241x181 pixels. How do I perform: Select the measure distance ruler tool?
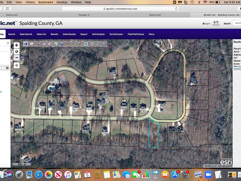[x=68, y=44]
